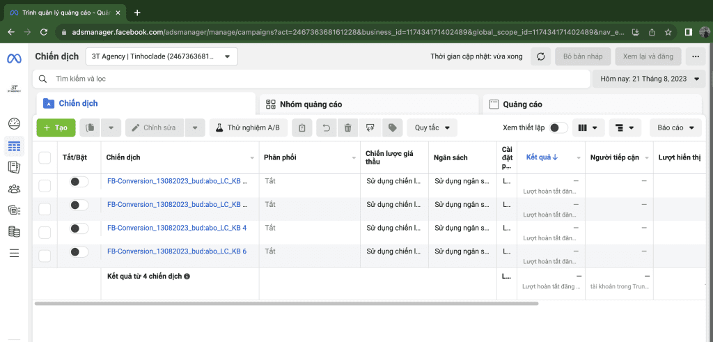Turn on the LC_KB 6 campaign switch

(x=79, y=251)
